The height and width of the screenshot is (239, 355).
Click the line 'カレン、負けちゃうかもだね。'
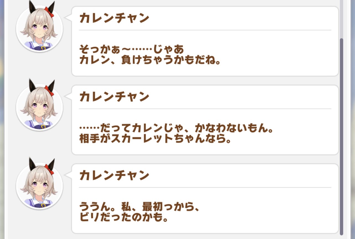click(x=150, y=60)
